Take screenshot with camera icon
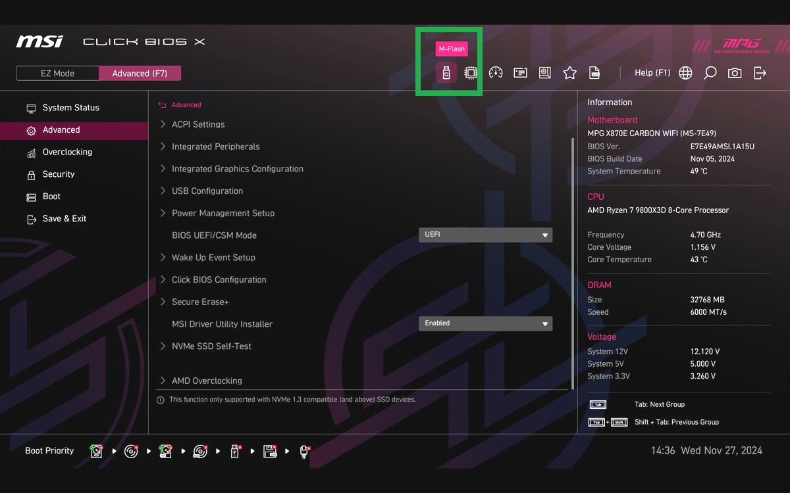790x493 pixels. coord(735,73)
